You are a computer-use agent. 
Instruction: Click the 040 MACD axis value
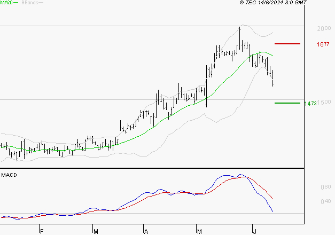(326, 201)
